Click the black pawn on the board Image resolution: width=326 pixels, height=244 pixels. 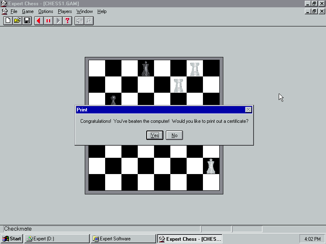click(x=113, y=100)
